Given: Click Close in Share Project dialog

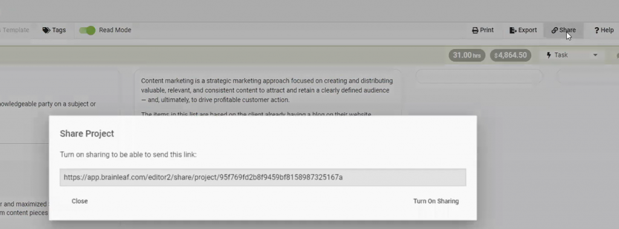Looking at the screenshot, I should pyautogui.click(x=79, y=201).
